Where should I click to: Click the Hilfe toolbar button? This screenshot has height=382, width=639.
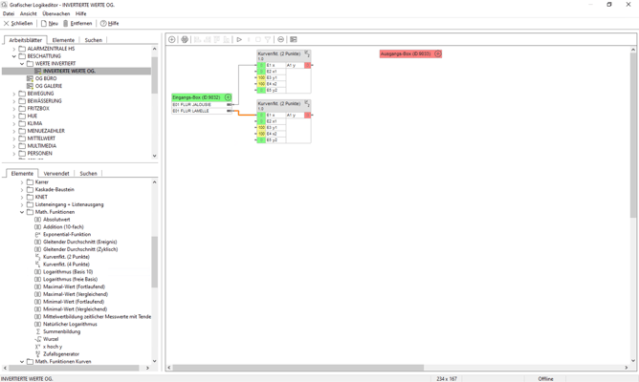point(110,24)
